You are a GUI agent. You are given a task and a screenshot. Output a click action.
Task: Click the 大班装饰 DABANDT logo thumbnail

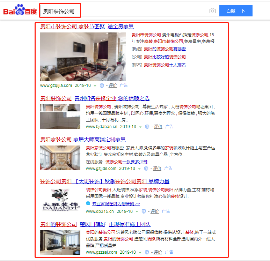[61, 200]
